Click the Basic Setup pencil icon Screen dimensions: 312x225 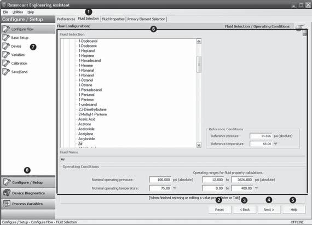click(6, 38)
